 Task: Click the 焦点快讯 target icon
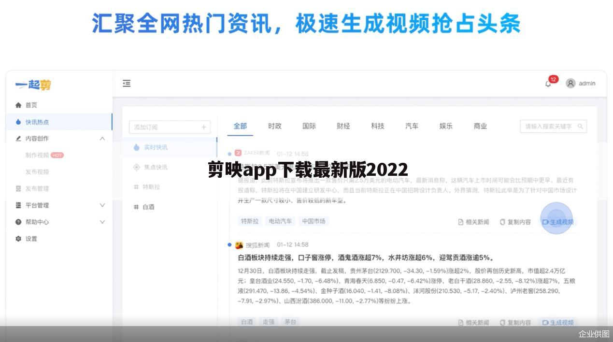tap(136, 167)
